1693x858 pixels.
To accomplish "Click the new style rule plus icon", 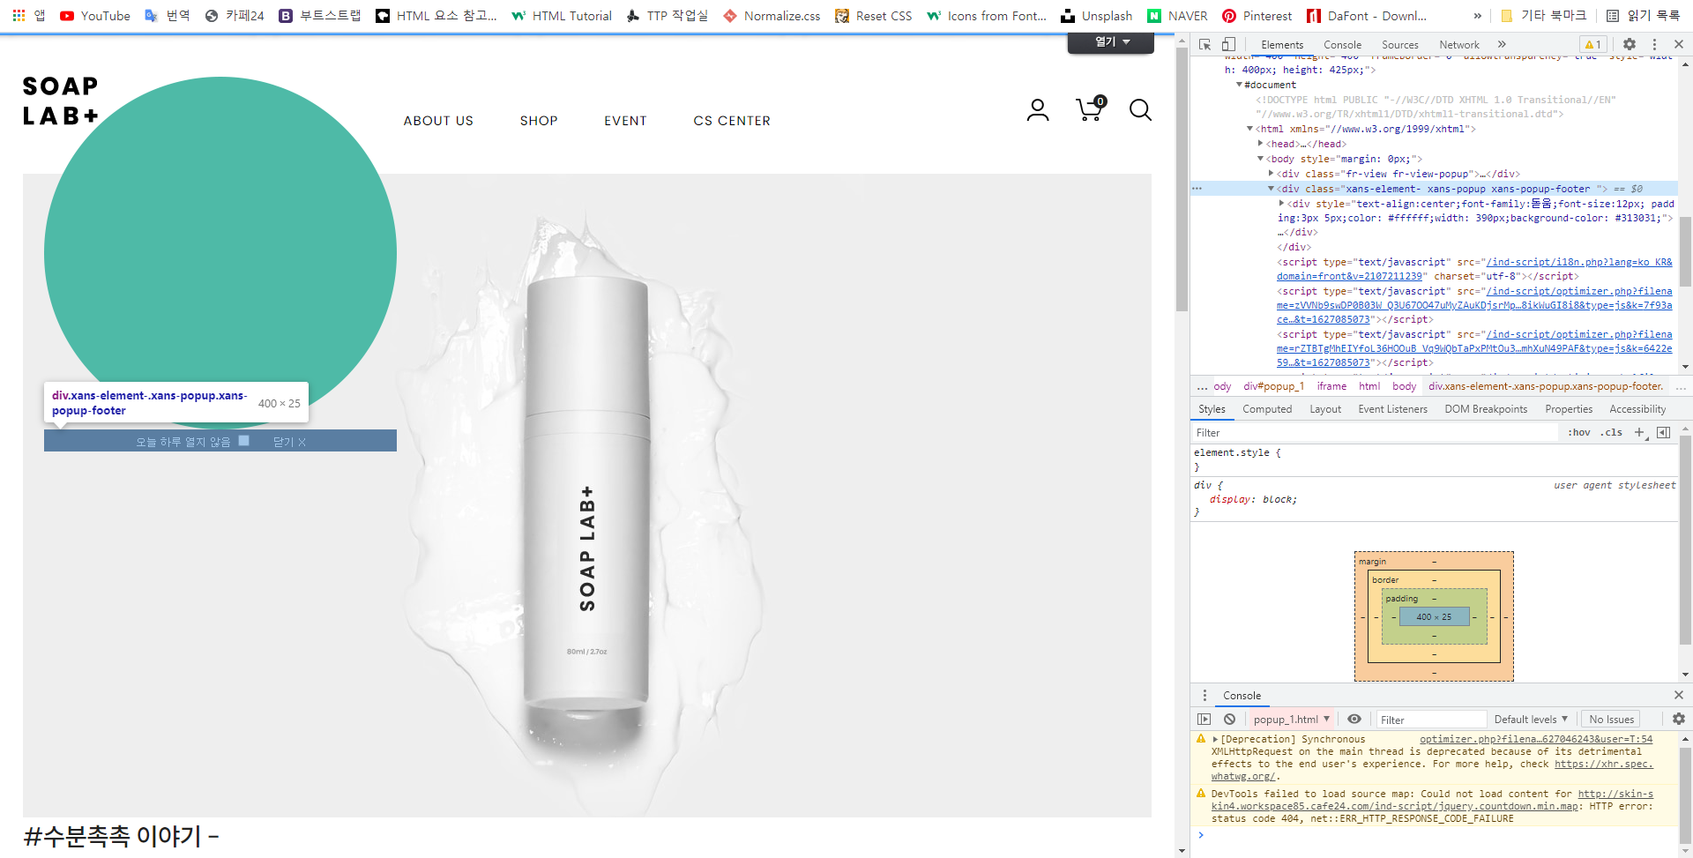I will [1639, 432].
